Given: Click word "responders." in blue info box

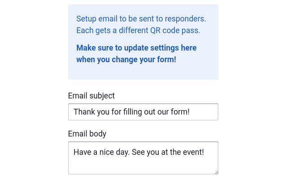Looking at the screenshot, I should (x=185, y=19).
